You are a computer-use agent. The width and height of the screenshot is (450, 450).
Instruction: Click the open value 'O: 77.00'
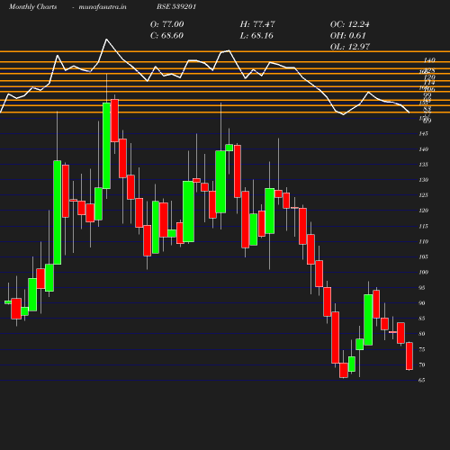166,24
